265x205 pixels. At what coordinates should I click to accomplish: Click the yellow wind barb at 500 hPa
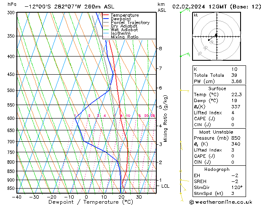(x=185, y=91)
